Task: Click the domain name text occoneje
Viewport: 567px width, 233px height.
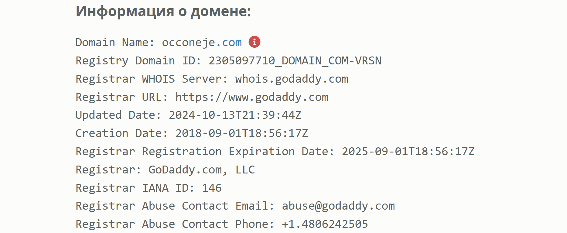Action: [x=189, y=43]
